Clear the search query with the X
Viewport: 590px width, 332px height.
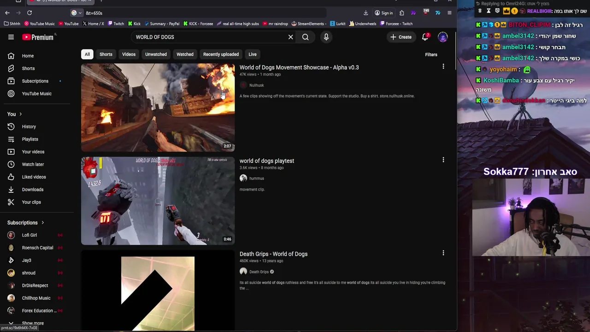290,37
